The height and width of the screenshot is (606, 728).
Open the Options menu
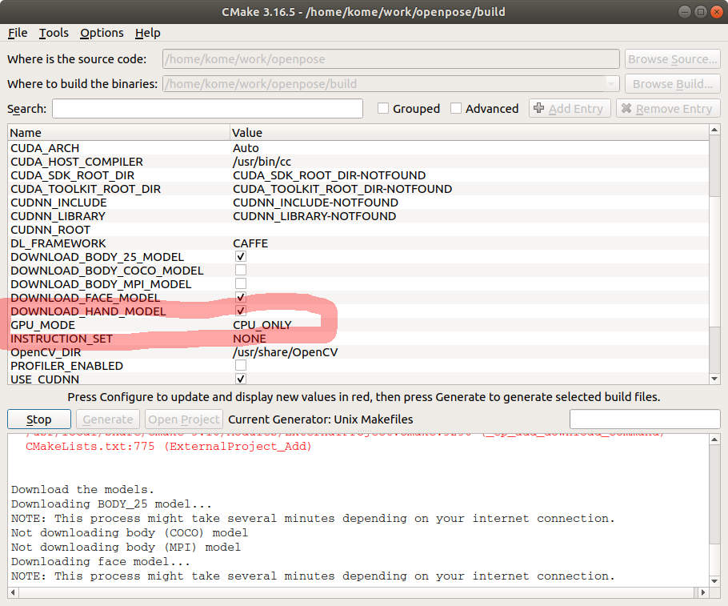[x=102, y=33]
